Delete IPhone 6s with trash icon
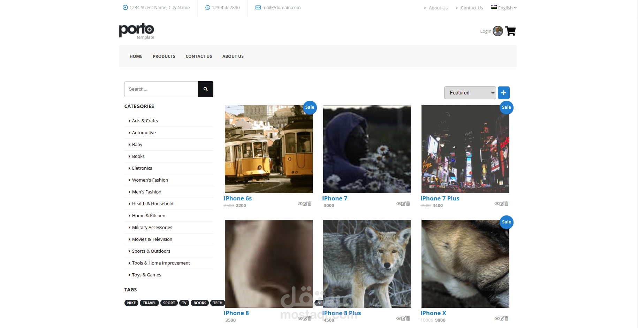 coord(310,204)
